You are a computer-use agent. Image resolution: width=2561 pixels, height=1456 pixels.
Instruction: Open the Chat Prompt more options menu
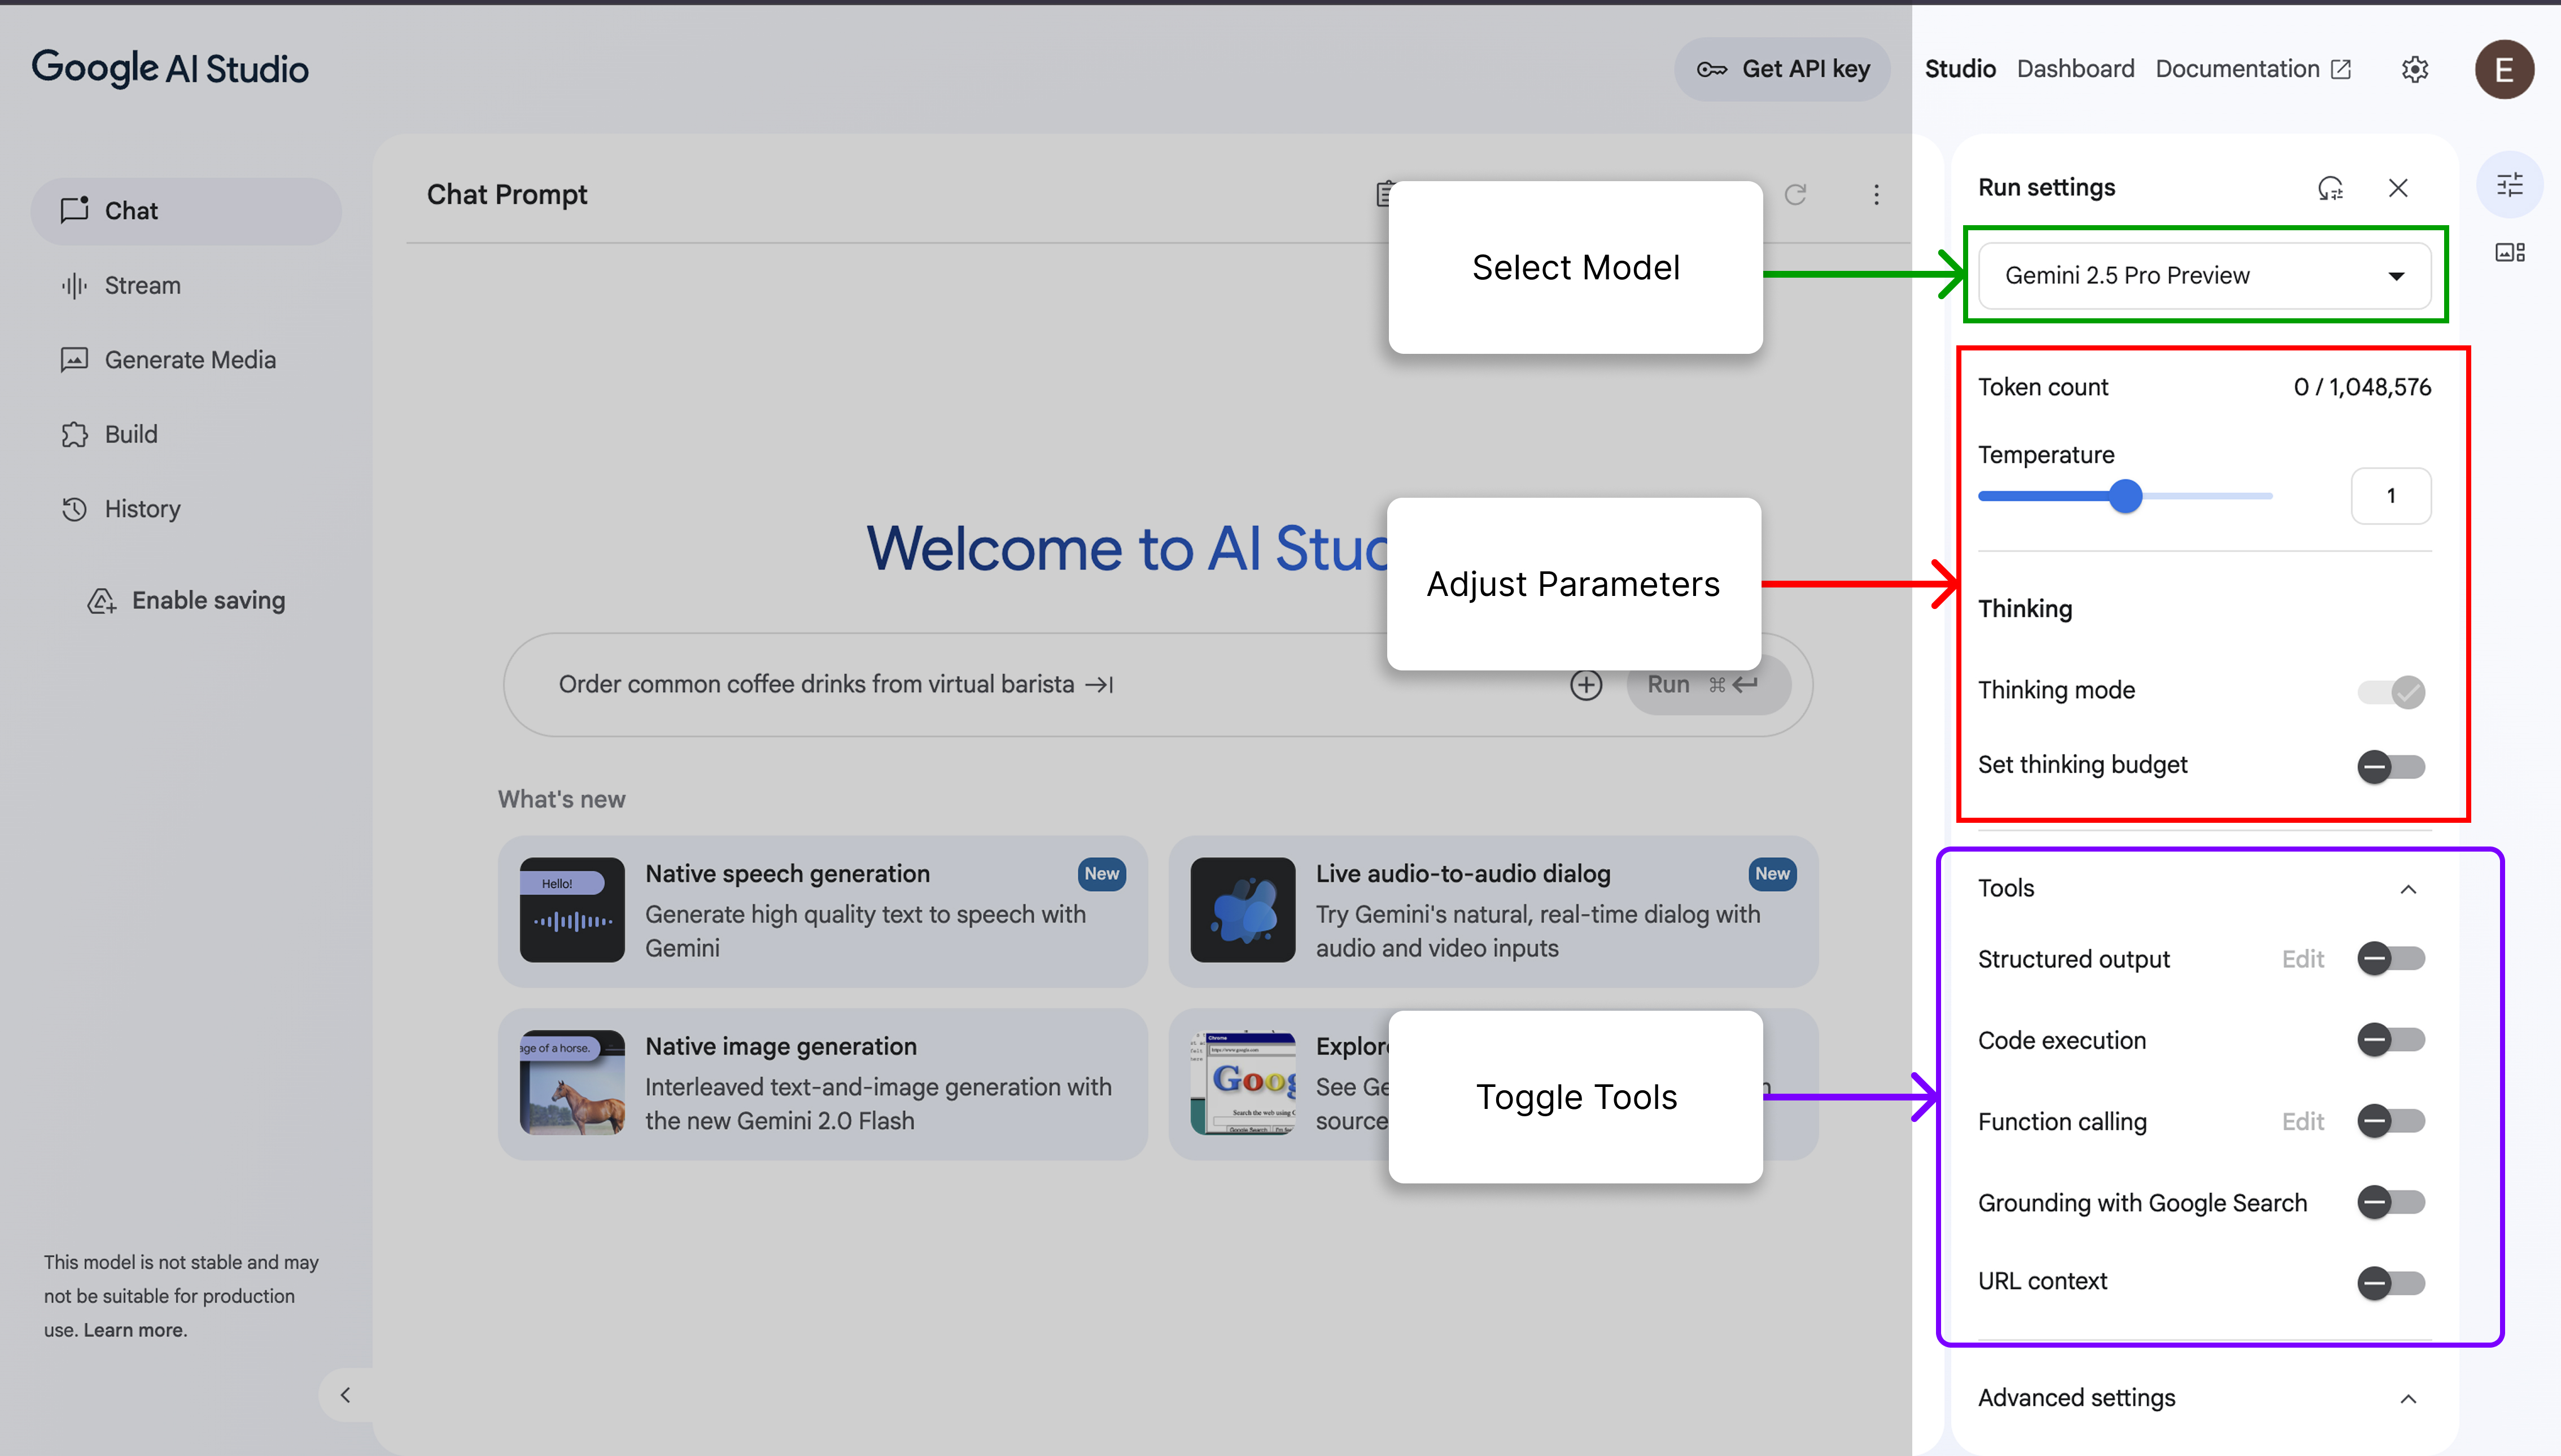[x=1876, y=195]
